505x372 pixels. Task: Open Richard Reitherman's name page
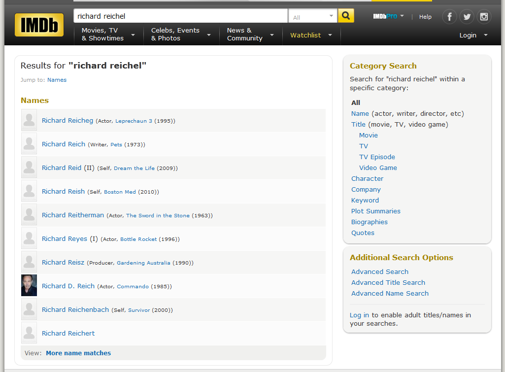tap(73, 215)
